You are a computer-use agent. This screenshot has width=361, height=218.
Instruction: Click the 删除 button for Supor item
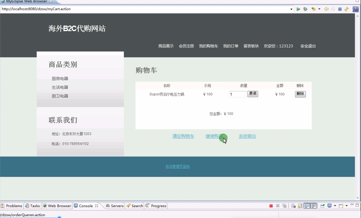coord(300,94)
